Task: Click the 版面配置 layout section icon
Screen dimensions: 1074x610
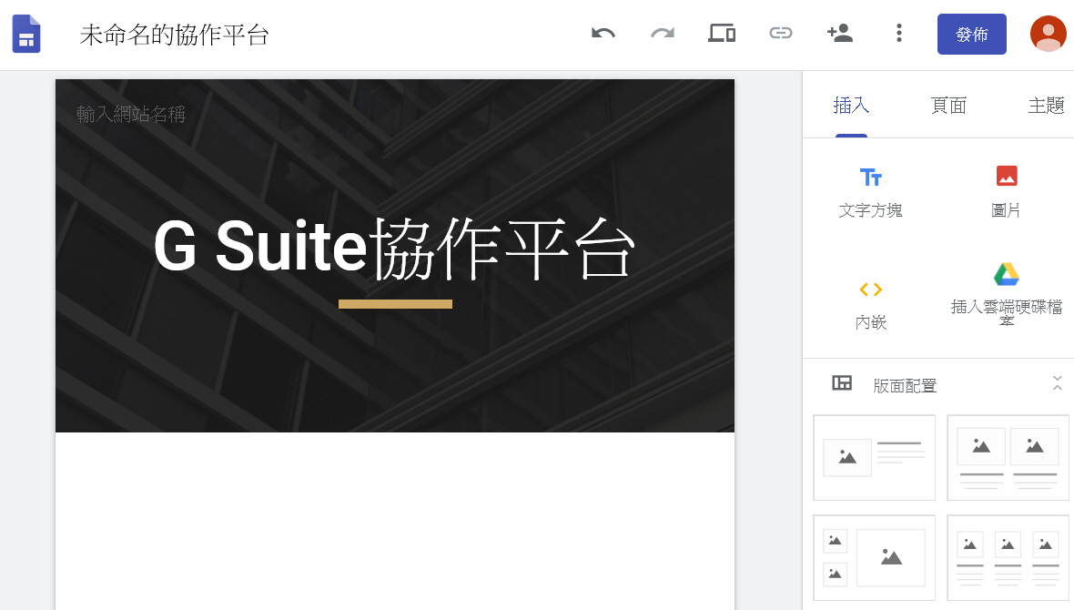Action: point(842,383)
